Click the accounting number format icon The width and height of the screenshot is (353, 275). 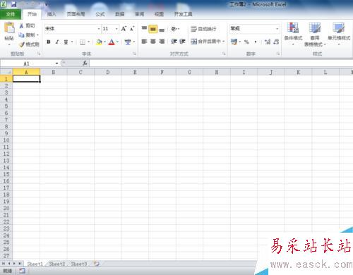(x=234, y=42)
